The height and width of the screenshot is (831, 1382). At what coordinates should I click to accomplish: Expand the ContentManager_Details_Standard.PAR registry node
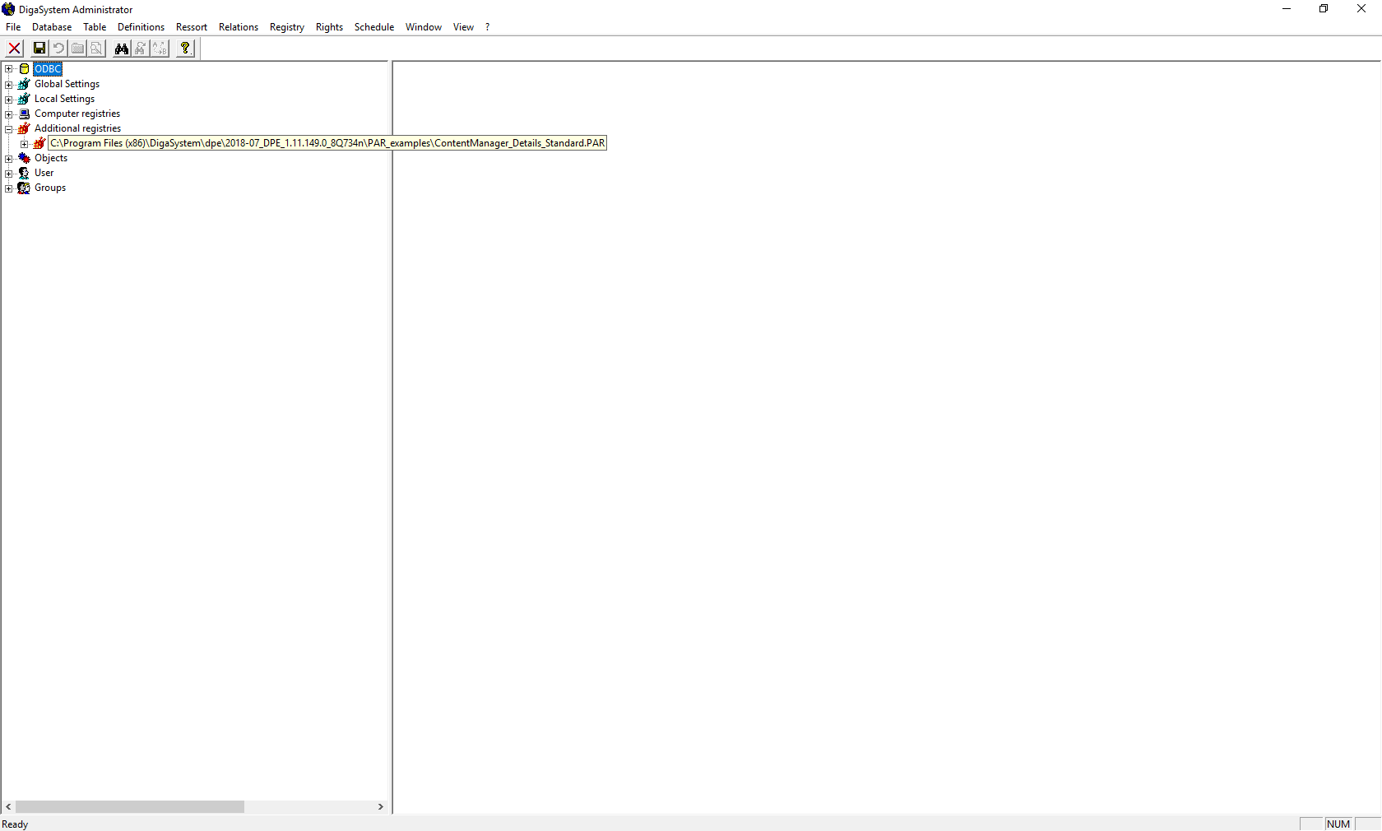click(x=24, y=144)
